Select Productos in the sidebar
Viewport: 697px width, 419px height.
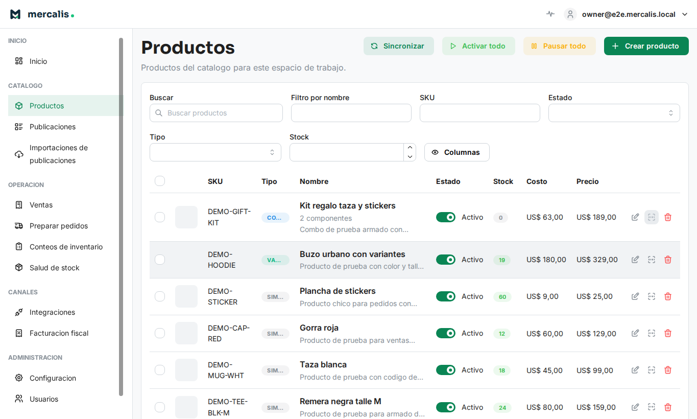(x=66, y=106)
